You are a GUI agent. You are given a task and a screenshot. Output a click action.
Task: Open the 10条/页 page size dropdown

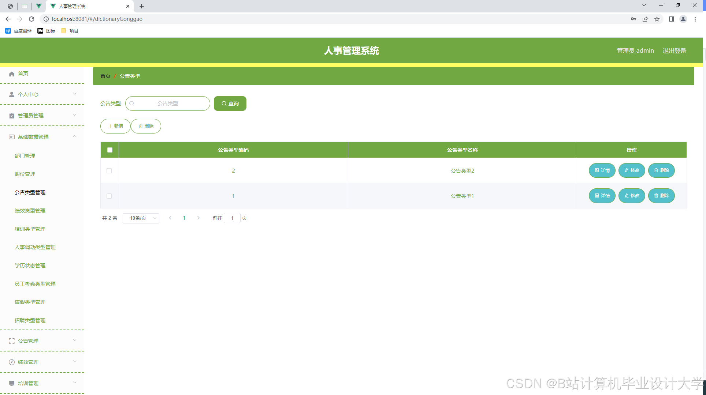141,218
